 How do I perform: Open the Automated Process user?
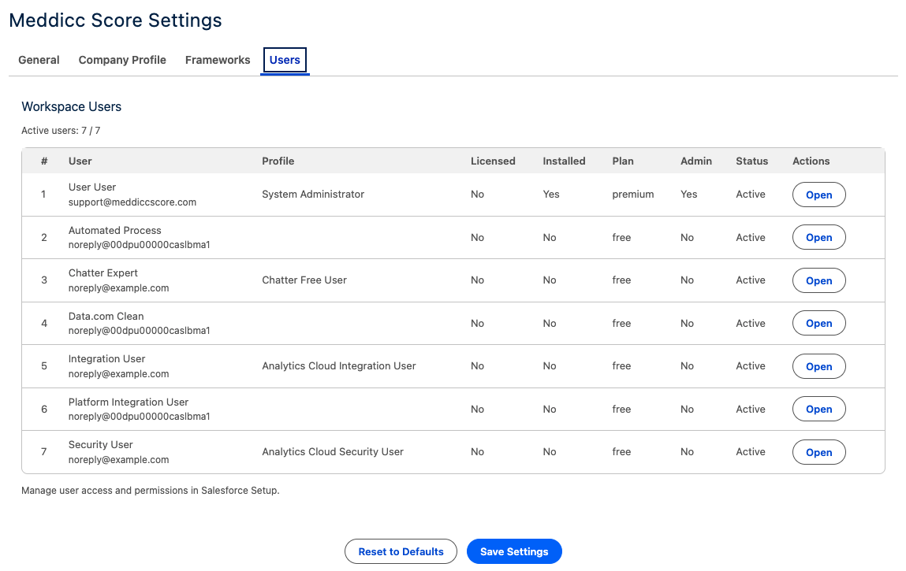818,237
